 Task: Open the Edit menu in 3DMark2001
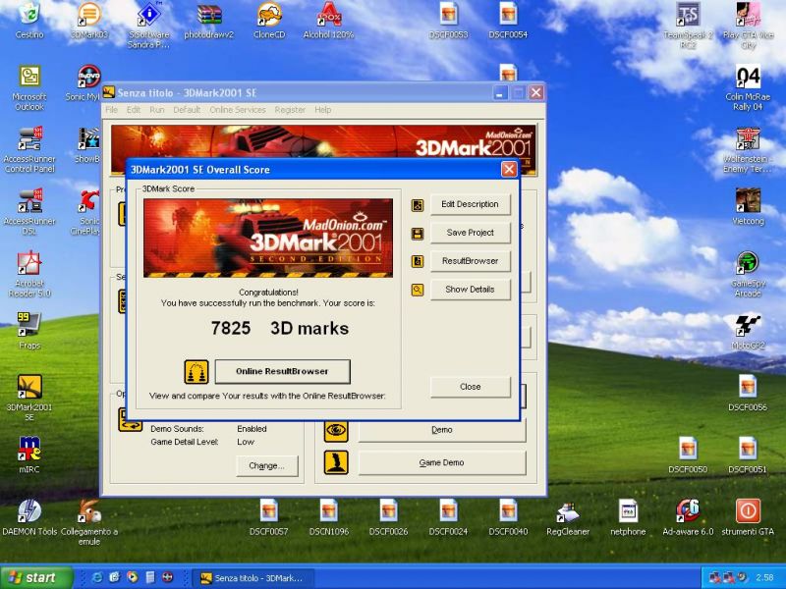[x=134, y=110]
